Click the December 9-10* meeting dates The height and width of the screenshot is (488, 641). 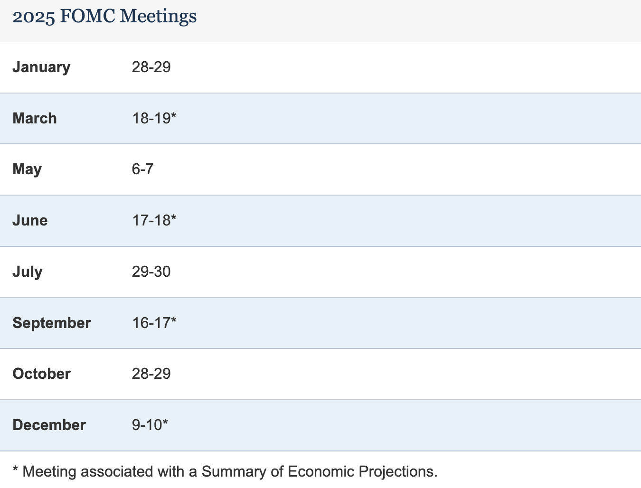click(x=150, y=425)
